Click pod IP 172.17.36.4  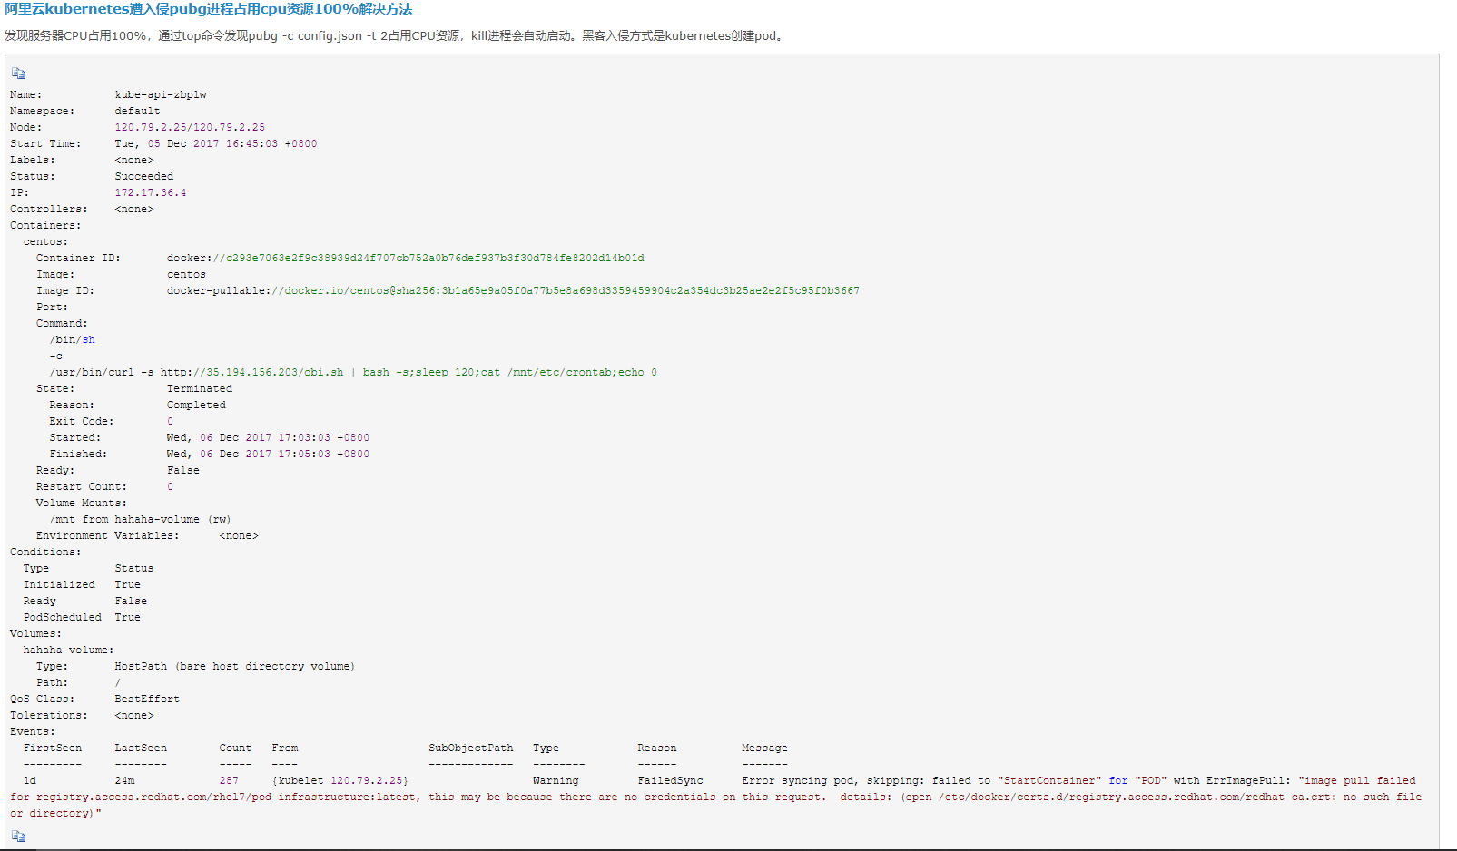click(151, 192)
